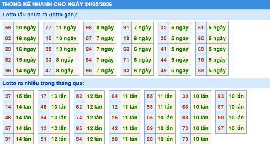Click number 15 in lotto gan table
Screen dimensions: 270x144
48,38
